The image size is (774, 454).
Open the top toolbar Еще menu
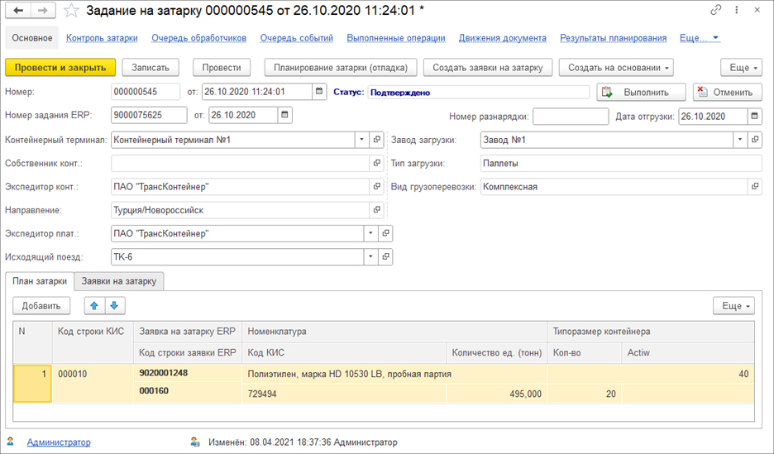(x=741, y=68)
